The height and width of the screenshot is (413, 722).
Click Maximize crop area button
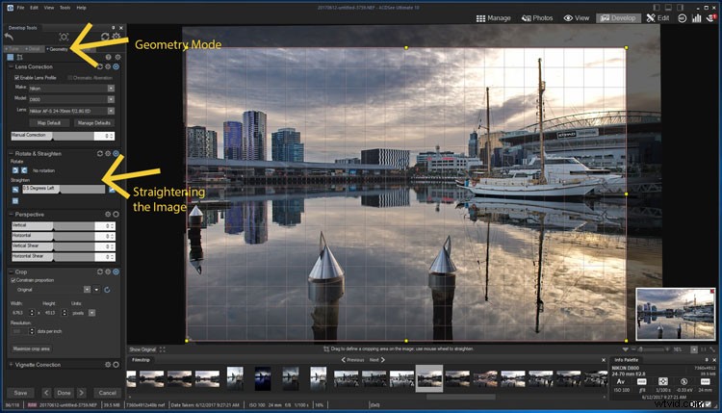[32, 348]
